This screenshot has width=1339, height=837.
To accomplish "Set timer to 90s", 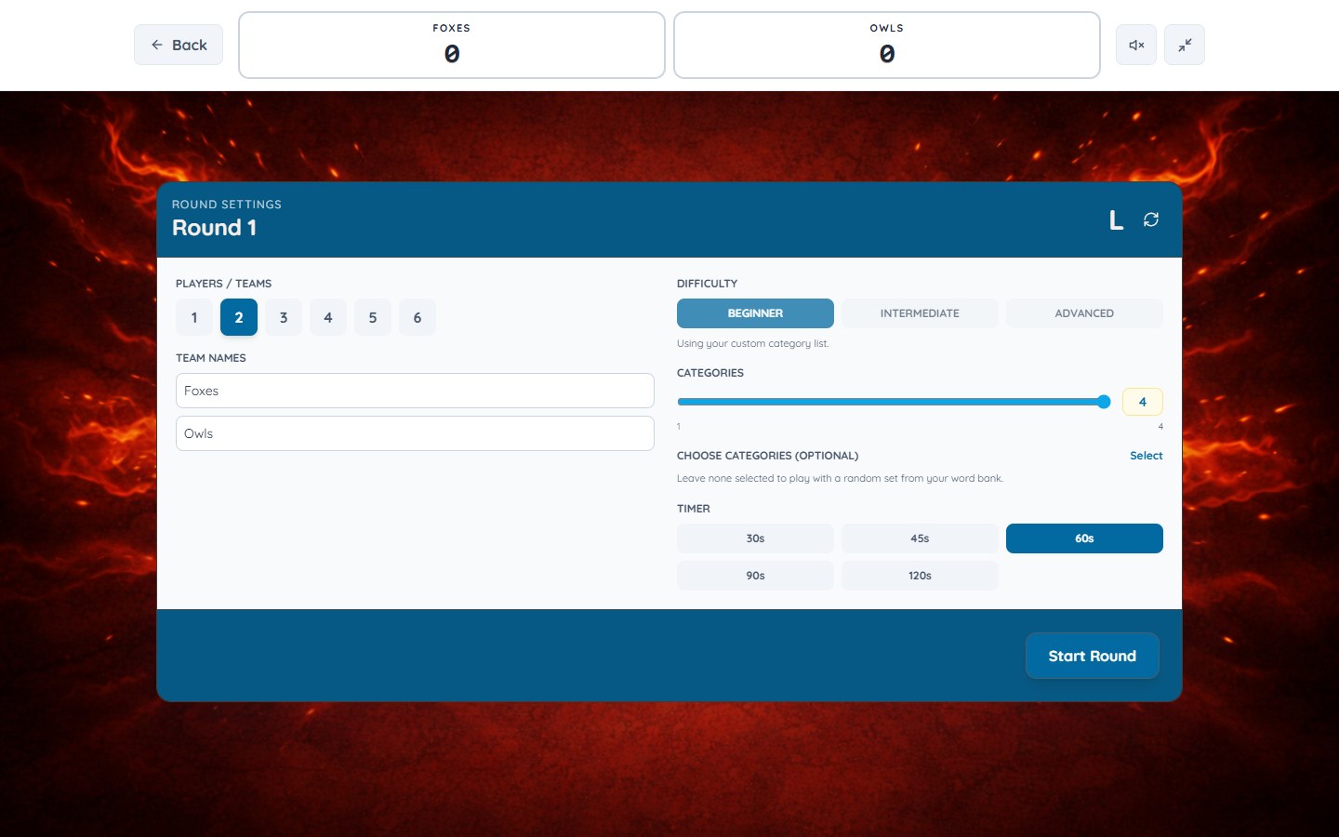I will tap(755, 576).
